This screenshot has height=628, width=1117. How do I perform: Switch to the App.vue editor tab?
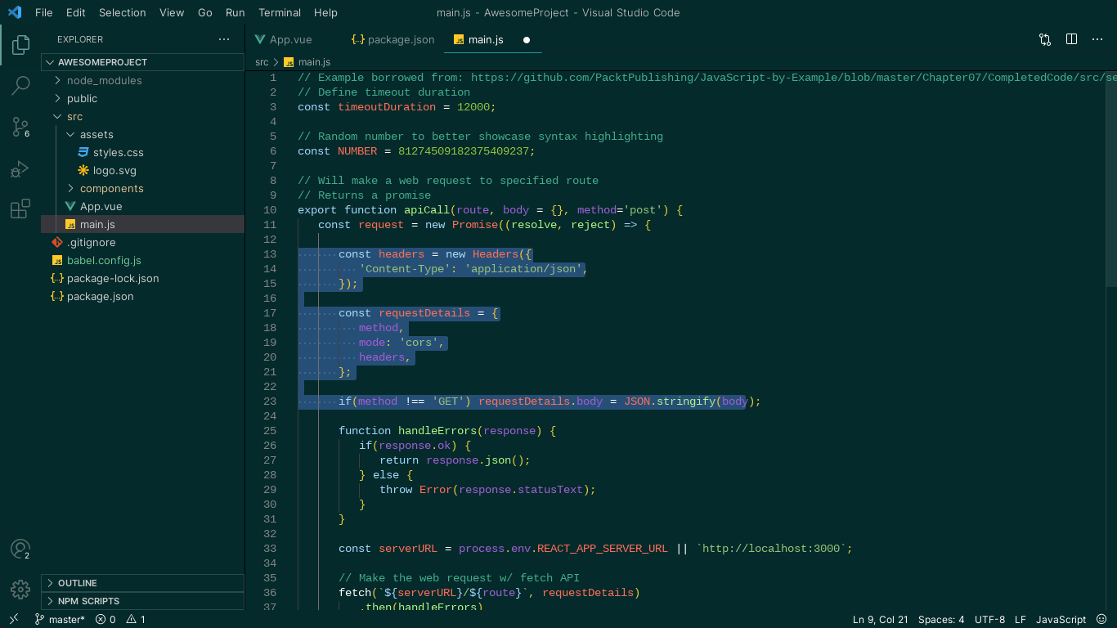pos(291,39)
